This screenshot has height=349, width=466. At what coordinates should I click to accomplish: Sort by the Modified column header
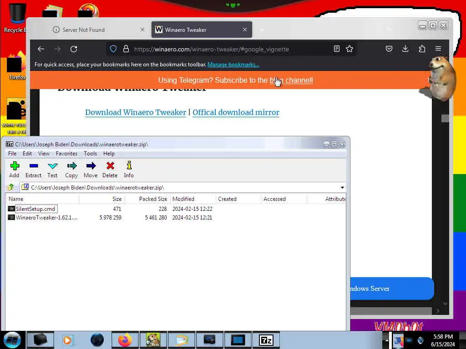(x=193, y=199)
